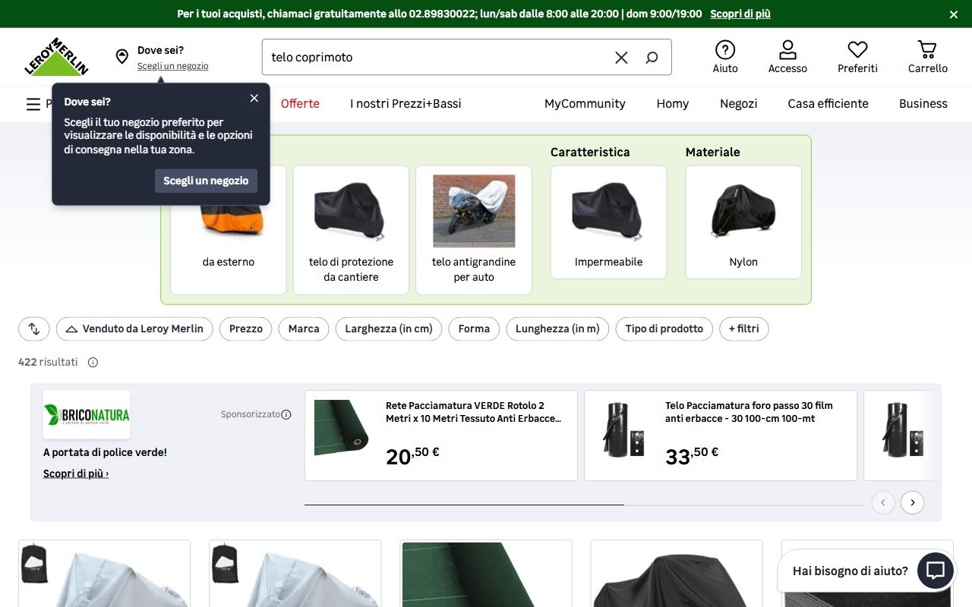This screenshot has width=972, height=607.
Task: Select the da esterno category card
Action: pos(229,230)
